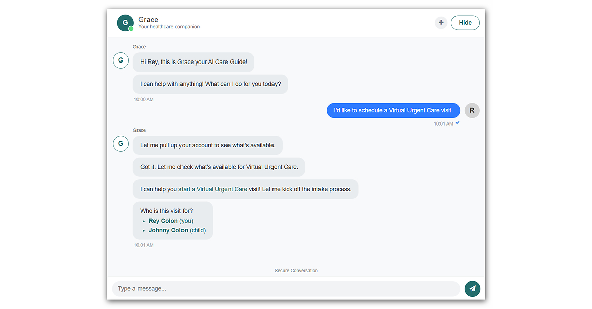Click the plus icon in chat header
The image size is (592, 309).
click(441, 23)
